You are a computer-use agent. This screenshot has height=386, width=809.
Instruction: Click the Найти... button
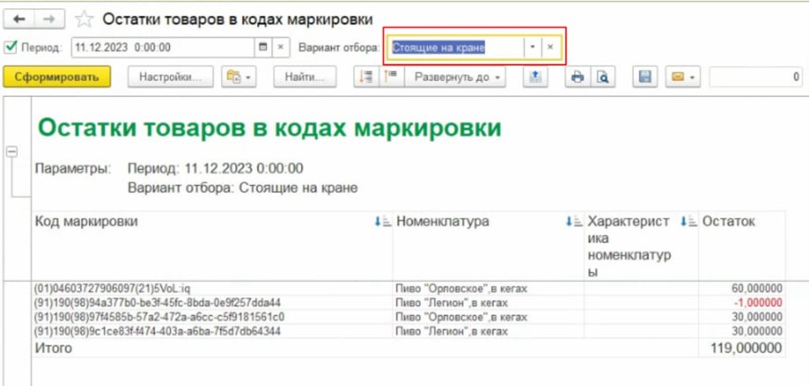305,77
